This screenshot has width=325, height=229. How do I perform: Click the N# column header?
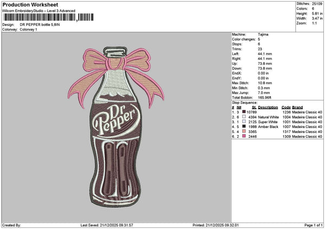[239, 107]
